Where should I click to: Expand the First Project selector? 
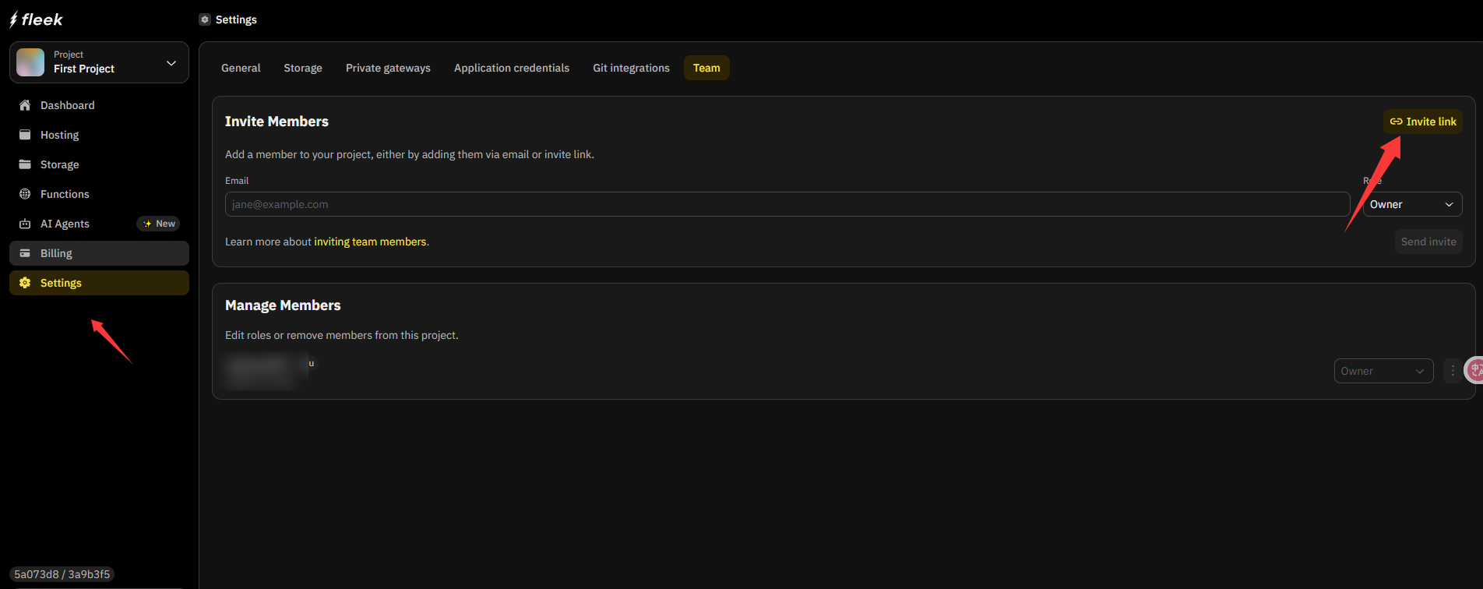pyautogui.click(x=171, y=62)
